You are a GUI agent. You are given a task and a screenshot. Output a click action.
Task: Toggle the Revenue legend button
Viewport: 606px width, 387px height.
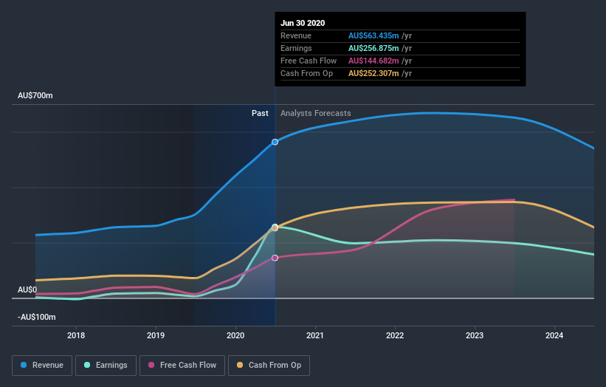coord(42,366)
